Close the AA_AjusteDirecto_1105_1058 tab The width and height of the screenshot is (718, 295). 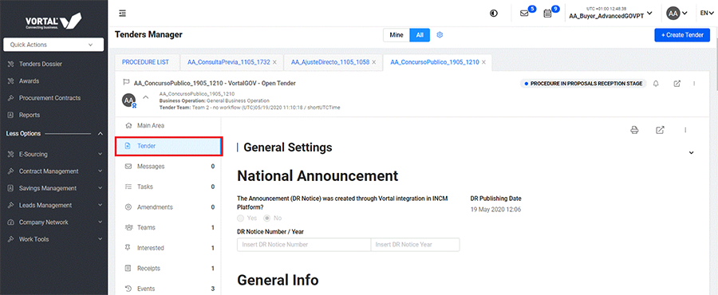(374, 62)
